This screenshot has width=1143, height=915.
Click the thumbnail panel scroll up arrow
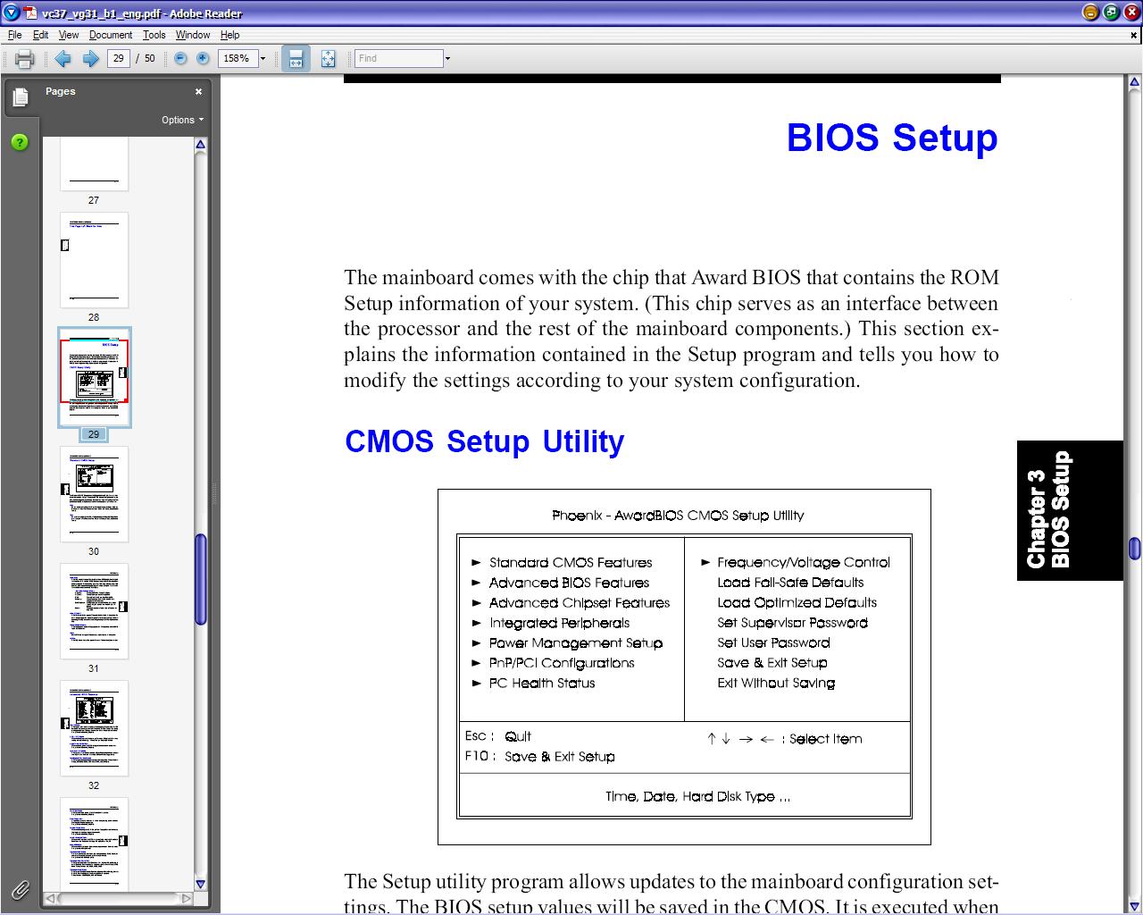pos(201,145)
